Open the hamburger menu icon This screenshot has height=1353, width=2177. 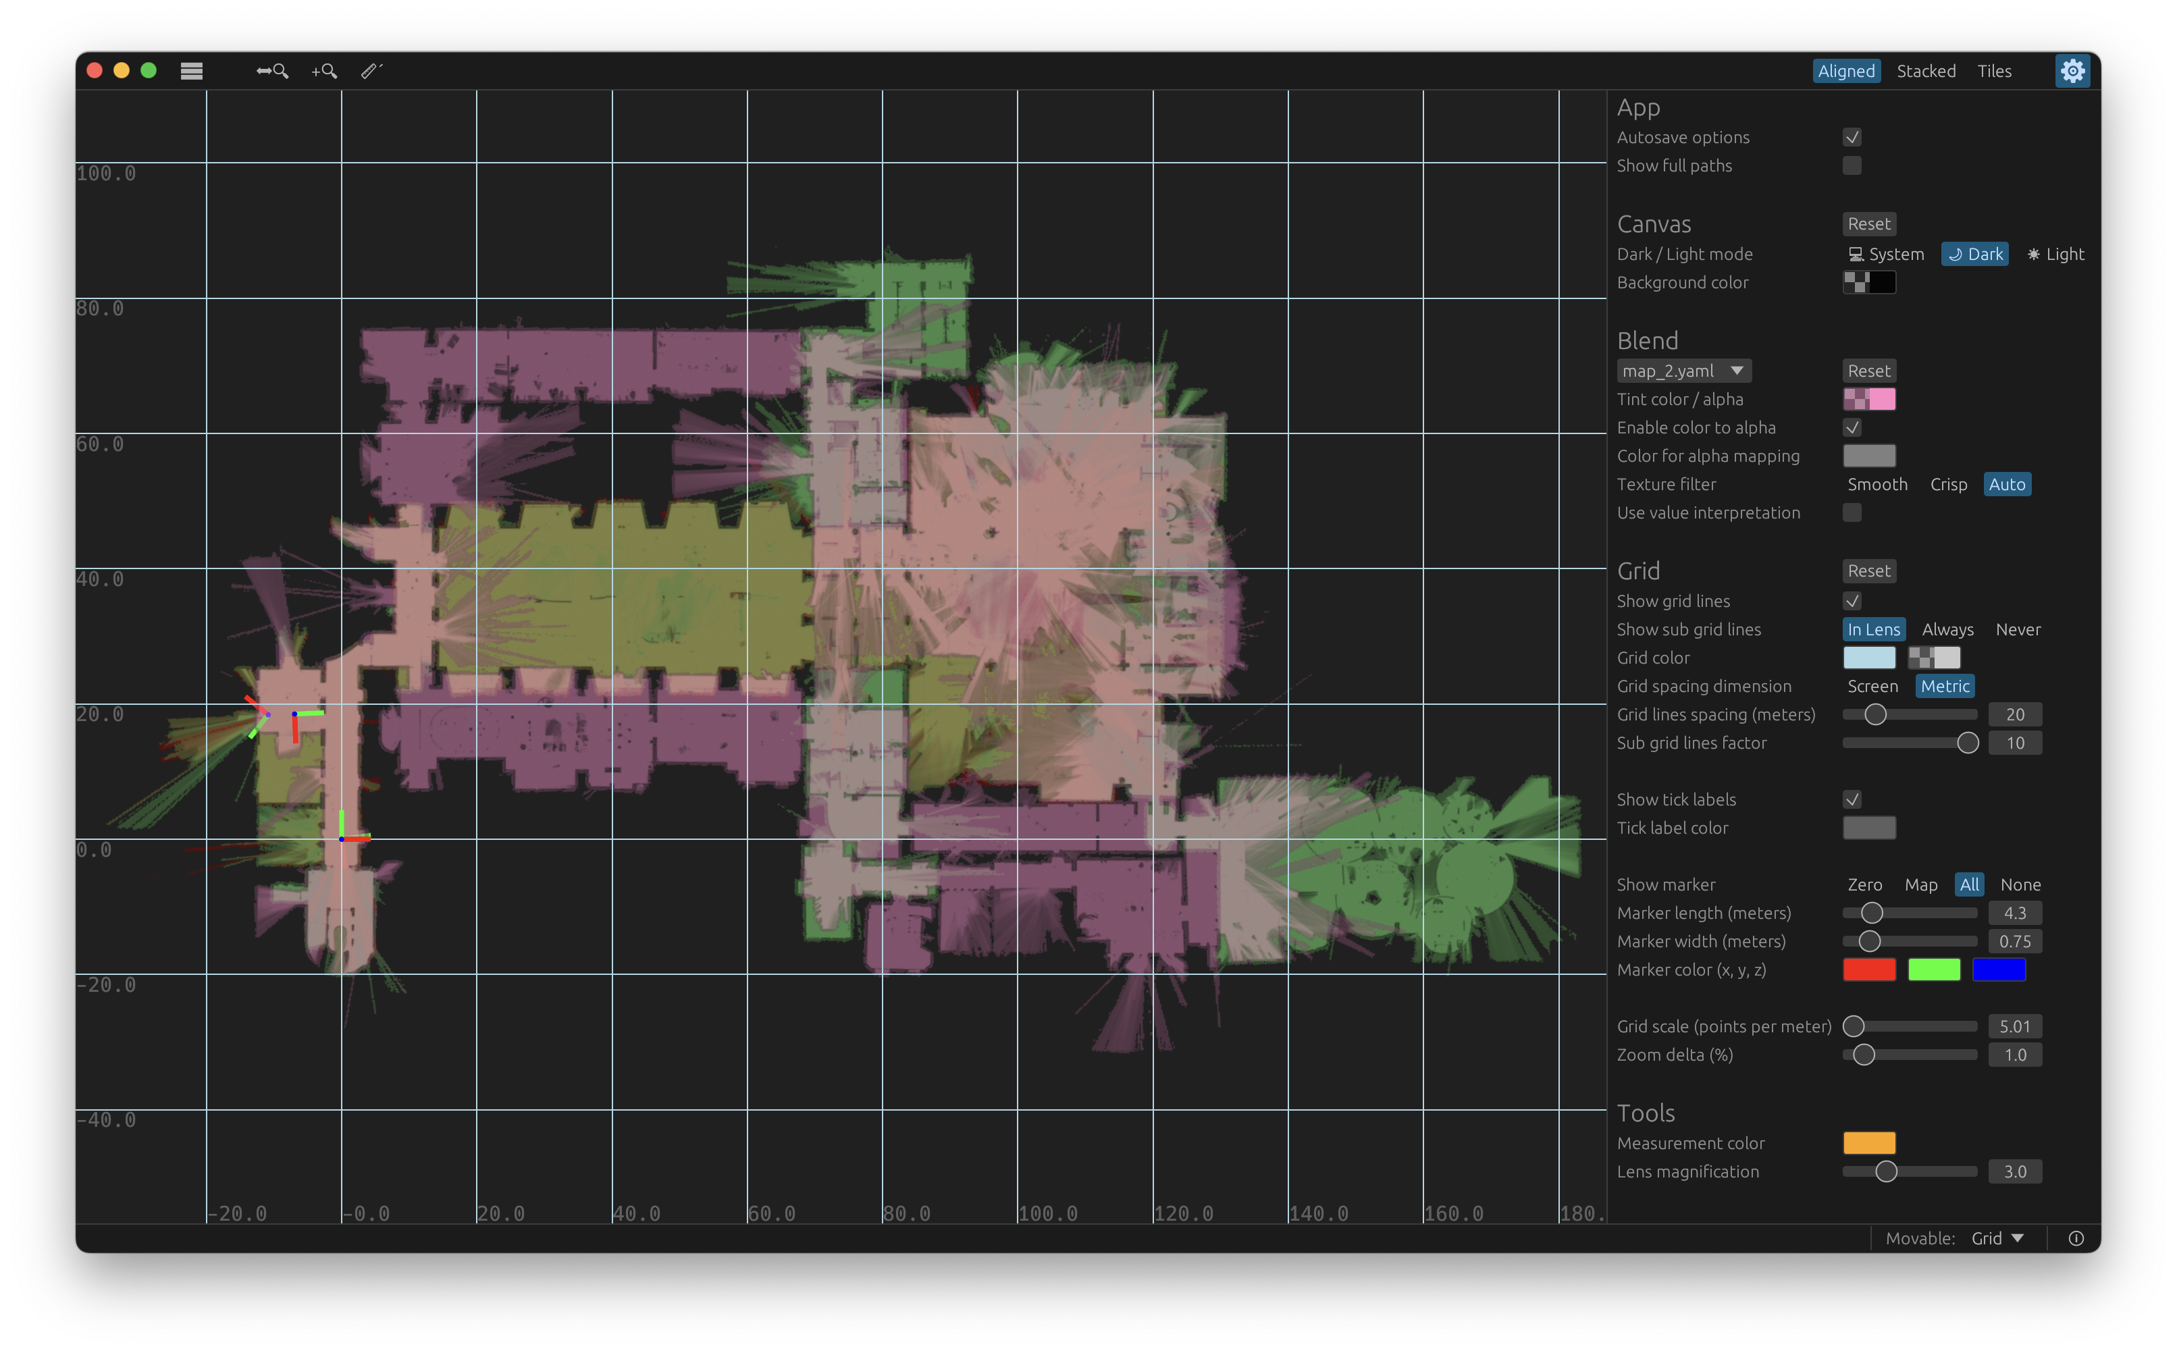pos(192,71)
